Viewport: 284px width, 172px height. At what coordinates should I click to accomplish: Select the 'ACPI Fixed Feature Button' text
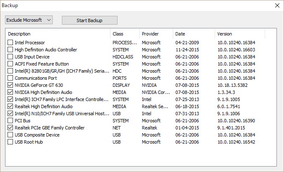click(x=42, y=64)
